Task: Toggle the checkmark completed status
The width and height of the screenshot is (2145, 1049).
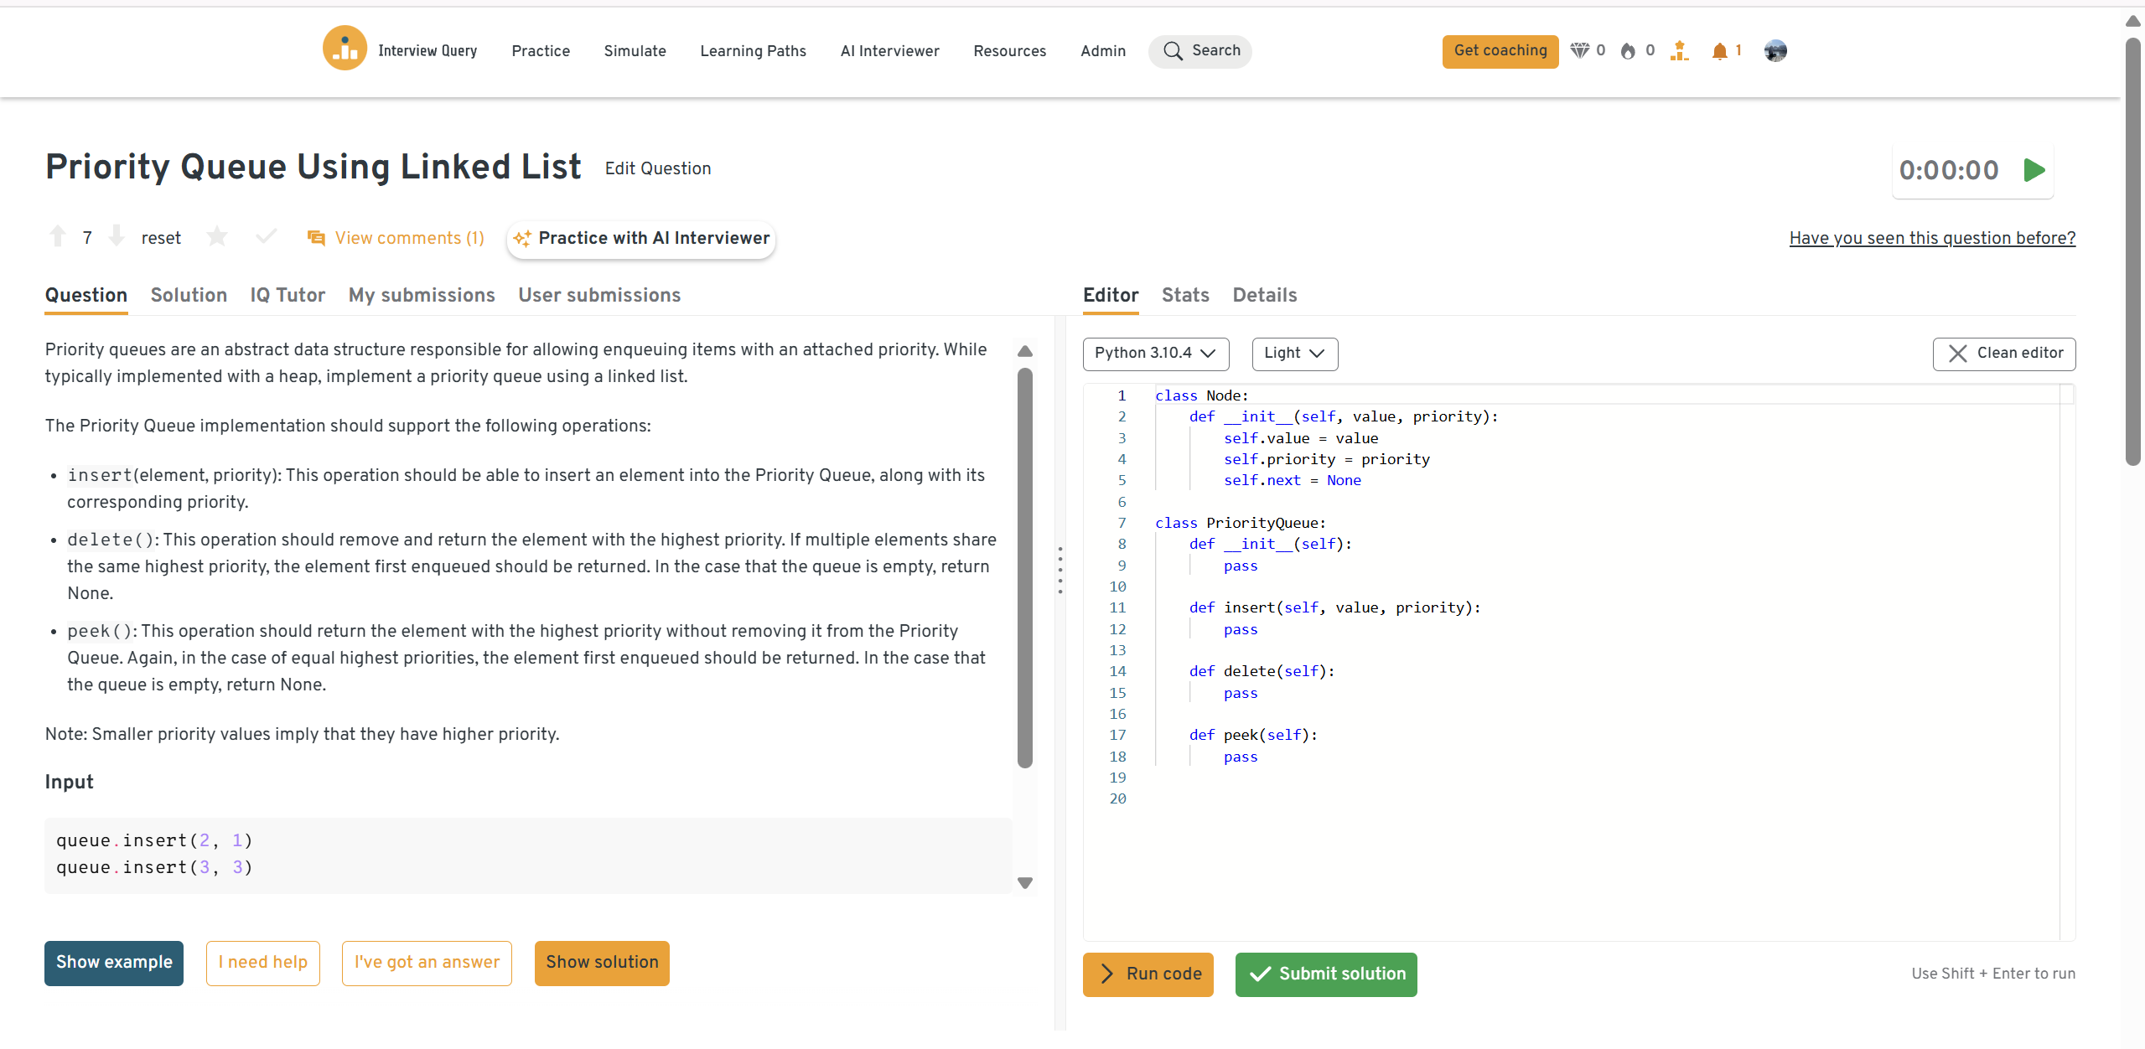Action: pos(266,237)
